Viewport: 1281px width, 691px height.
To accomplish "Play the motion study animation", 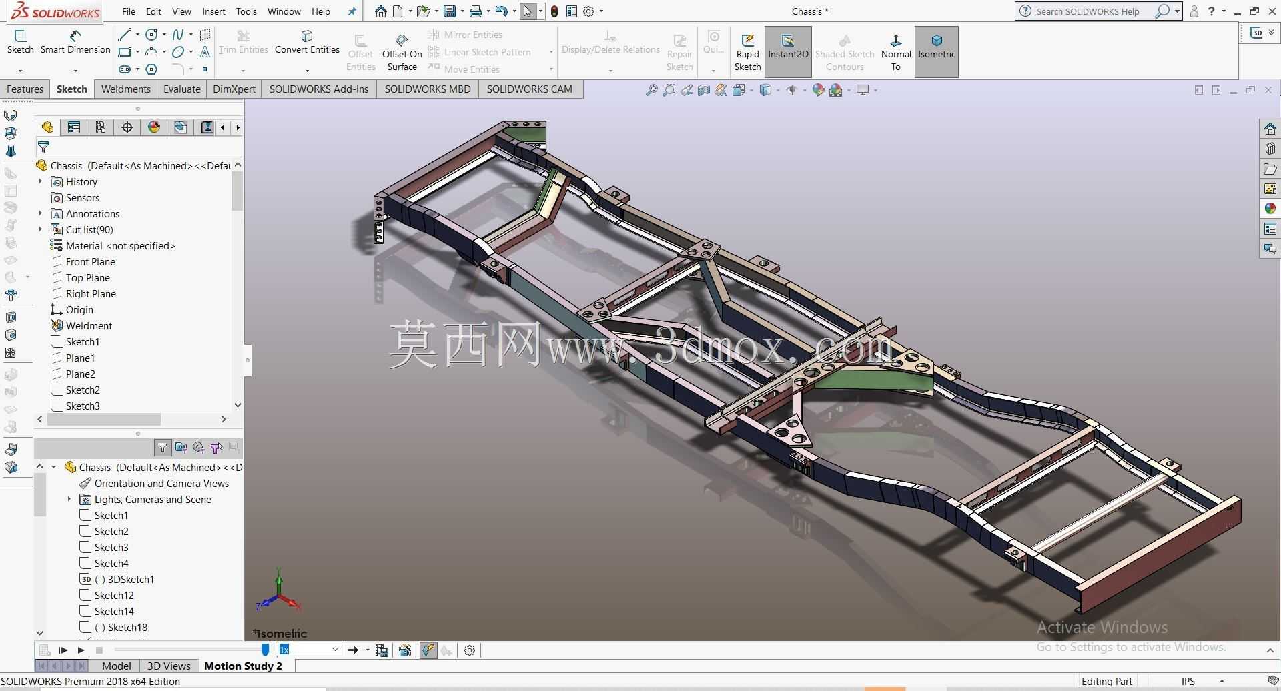I will (x=81, y=650).
